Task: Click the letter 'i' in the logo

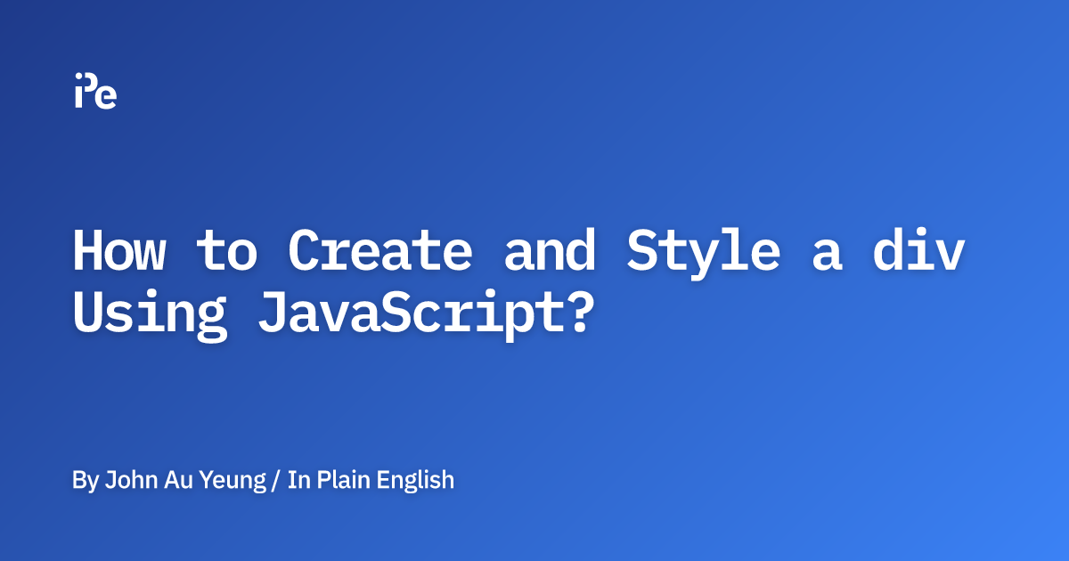Action: point(78,92)
